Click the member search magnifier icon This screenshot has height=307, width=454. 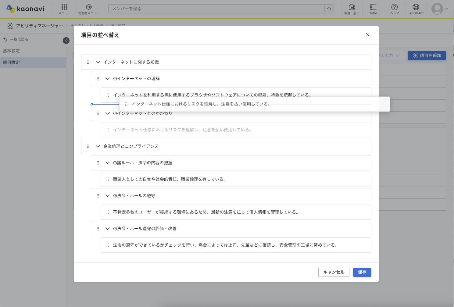[329, 9]
